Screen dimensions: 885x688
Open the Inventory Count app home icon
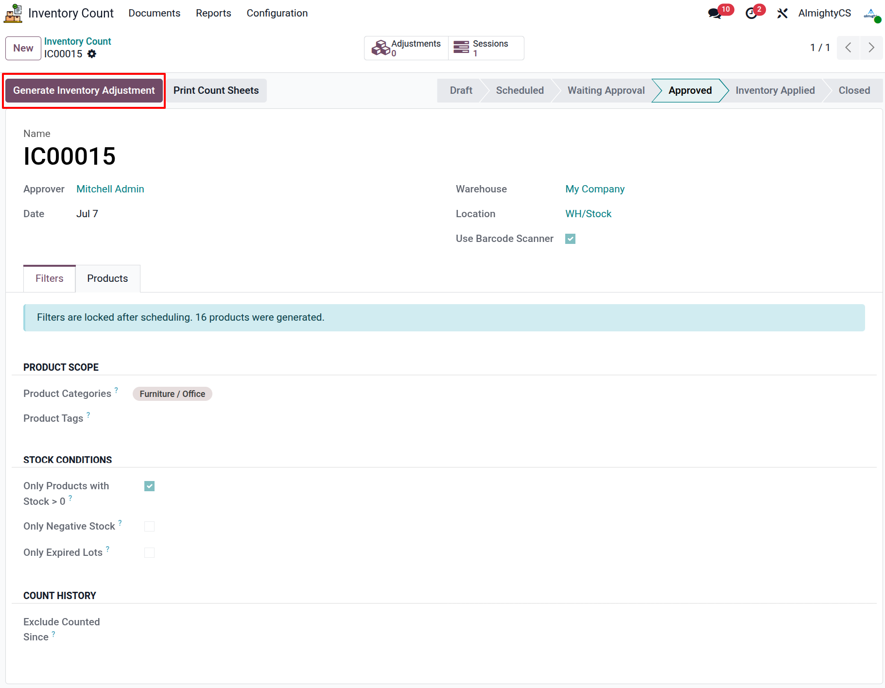click(x=13, y=13)
